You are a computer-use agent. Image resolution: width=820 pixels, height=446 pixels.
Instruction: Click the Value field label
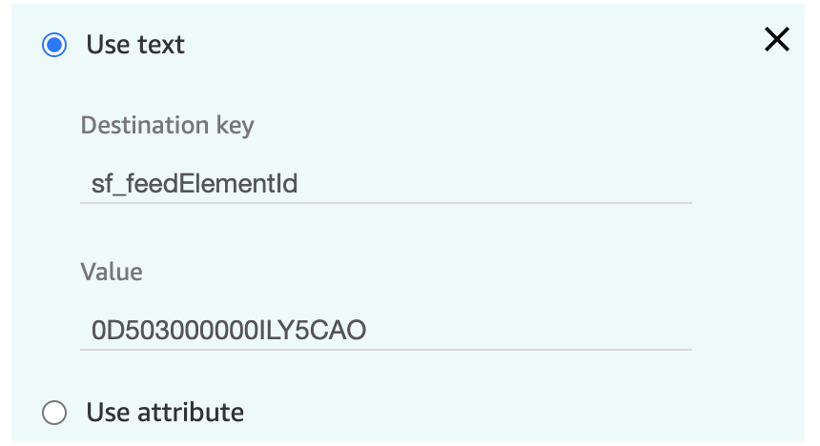(112, 272)
